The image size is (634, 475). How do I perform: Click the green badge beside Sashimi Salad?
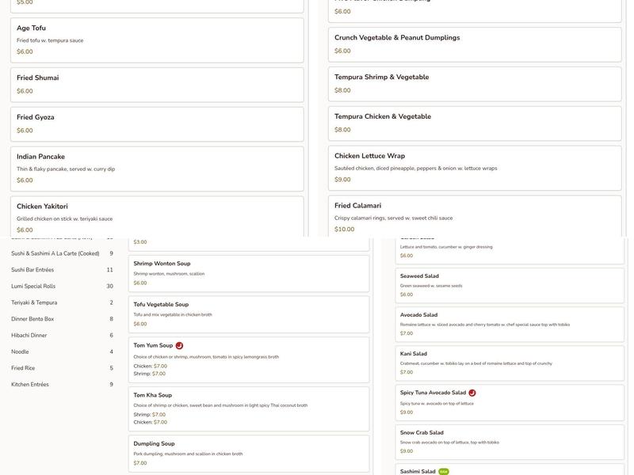444,471
